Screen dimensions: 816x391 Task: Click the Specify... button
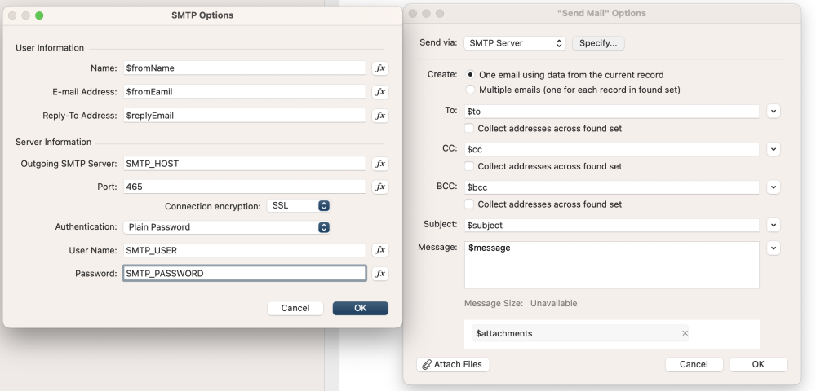tap(598, 43)
